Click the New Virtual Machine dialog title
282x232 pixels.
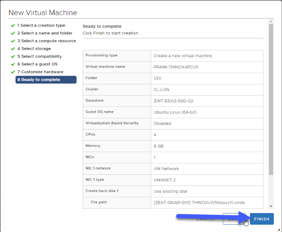pos(43,12)
